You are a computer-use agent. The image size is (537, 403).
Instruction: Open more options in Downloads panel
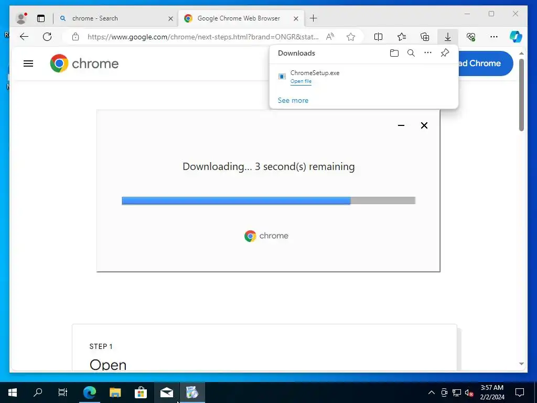click(428, 53)
